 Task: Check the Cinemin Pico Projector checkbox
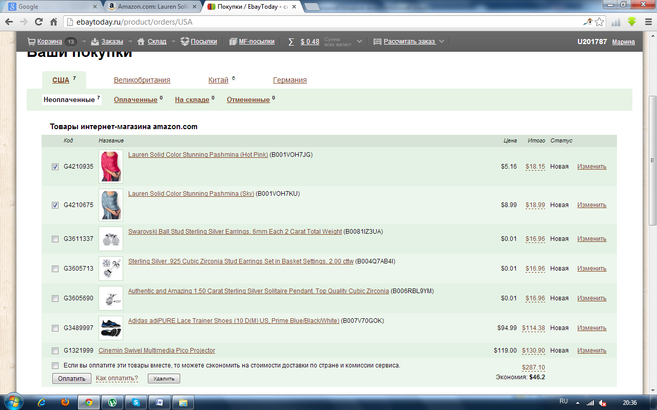[x=55, y=351]
